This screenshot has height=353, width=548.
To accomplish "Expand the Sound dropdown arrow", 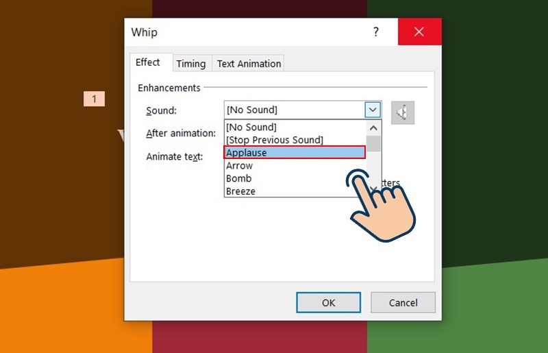I will tap(373, 110).
